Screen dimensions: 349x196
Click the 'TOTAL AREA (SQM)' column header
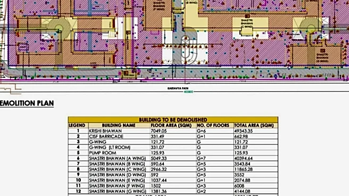click(254, 125)
